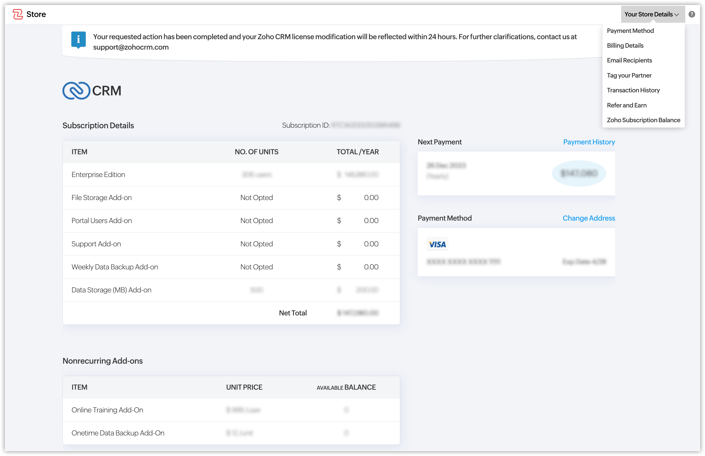Click the VISA card logo
The image size is (705, 456).
437,244
